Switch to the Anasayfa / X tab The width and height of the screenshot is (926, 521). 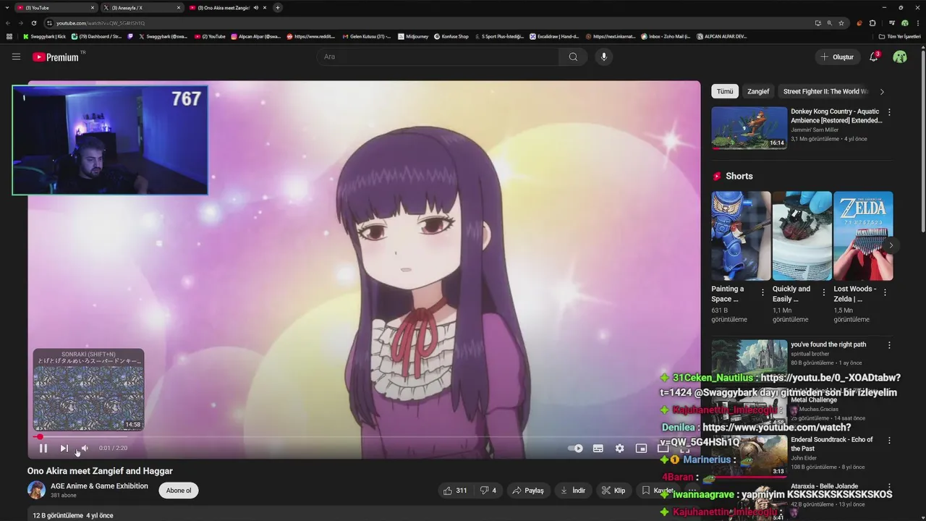pos(142,7)
